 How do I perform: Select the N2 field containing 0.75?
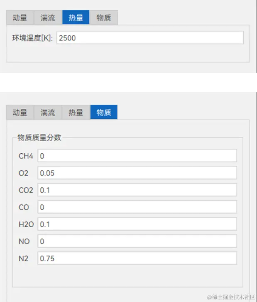137,258
